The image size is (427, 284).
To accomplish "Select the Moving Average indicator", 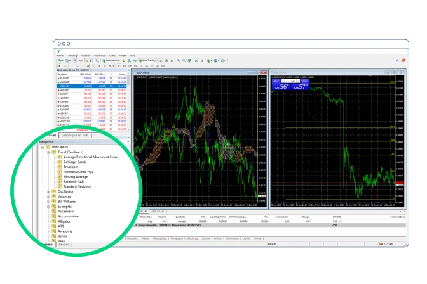I will [76, 177].
